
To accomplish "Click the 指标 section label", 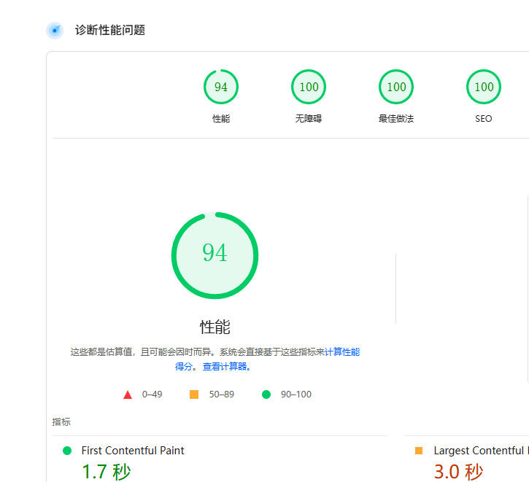I will coord(61,421).
